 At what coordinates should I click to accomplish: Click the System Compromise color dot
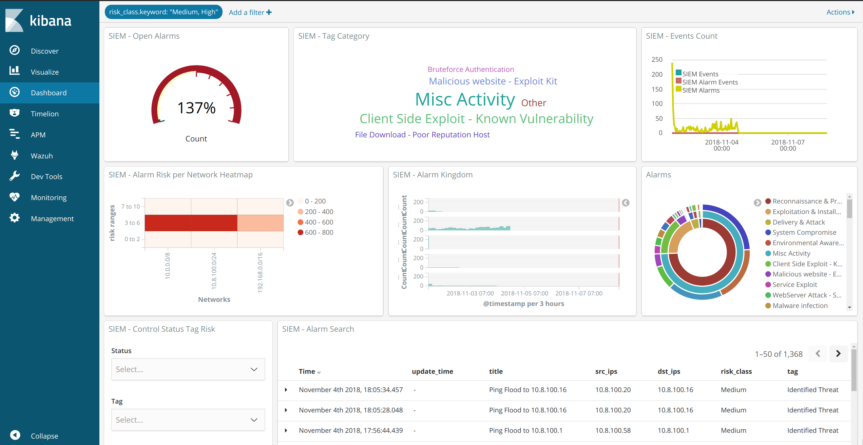pos(768,233)
